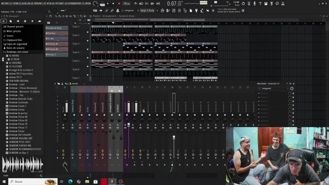
Task: Click the add pattern plus button
Action: pyautogui.click(x=157, y=11)
